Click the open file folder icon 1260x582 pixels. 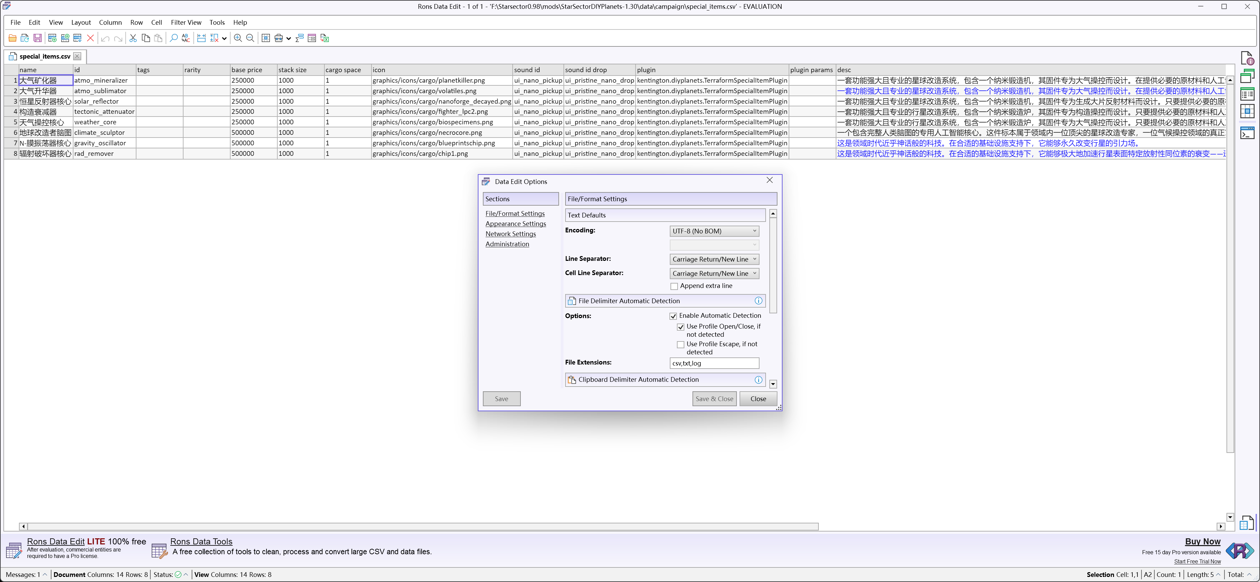pos(13,38)
